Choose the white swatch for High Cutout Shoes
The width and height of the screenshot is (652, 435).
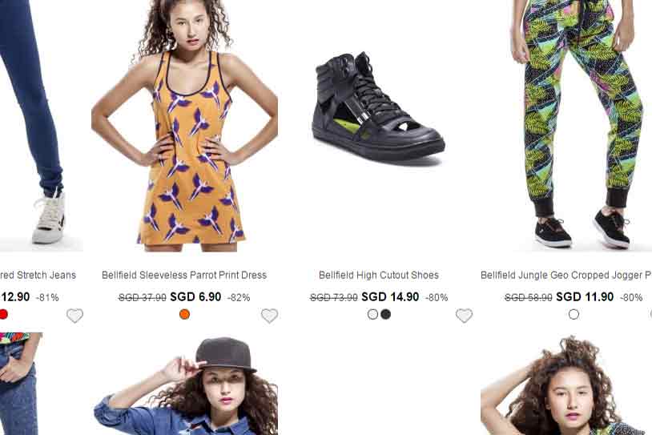(x=372, y=314)
